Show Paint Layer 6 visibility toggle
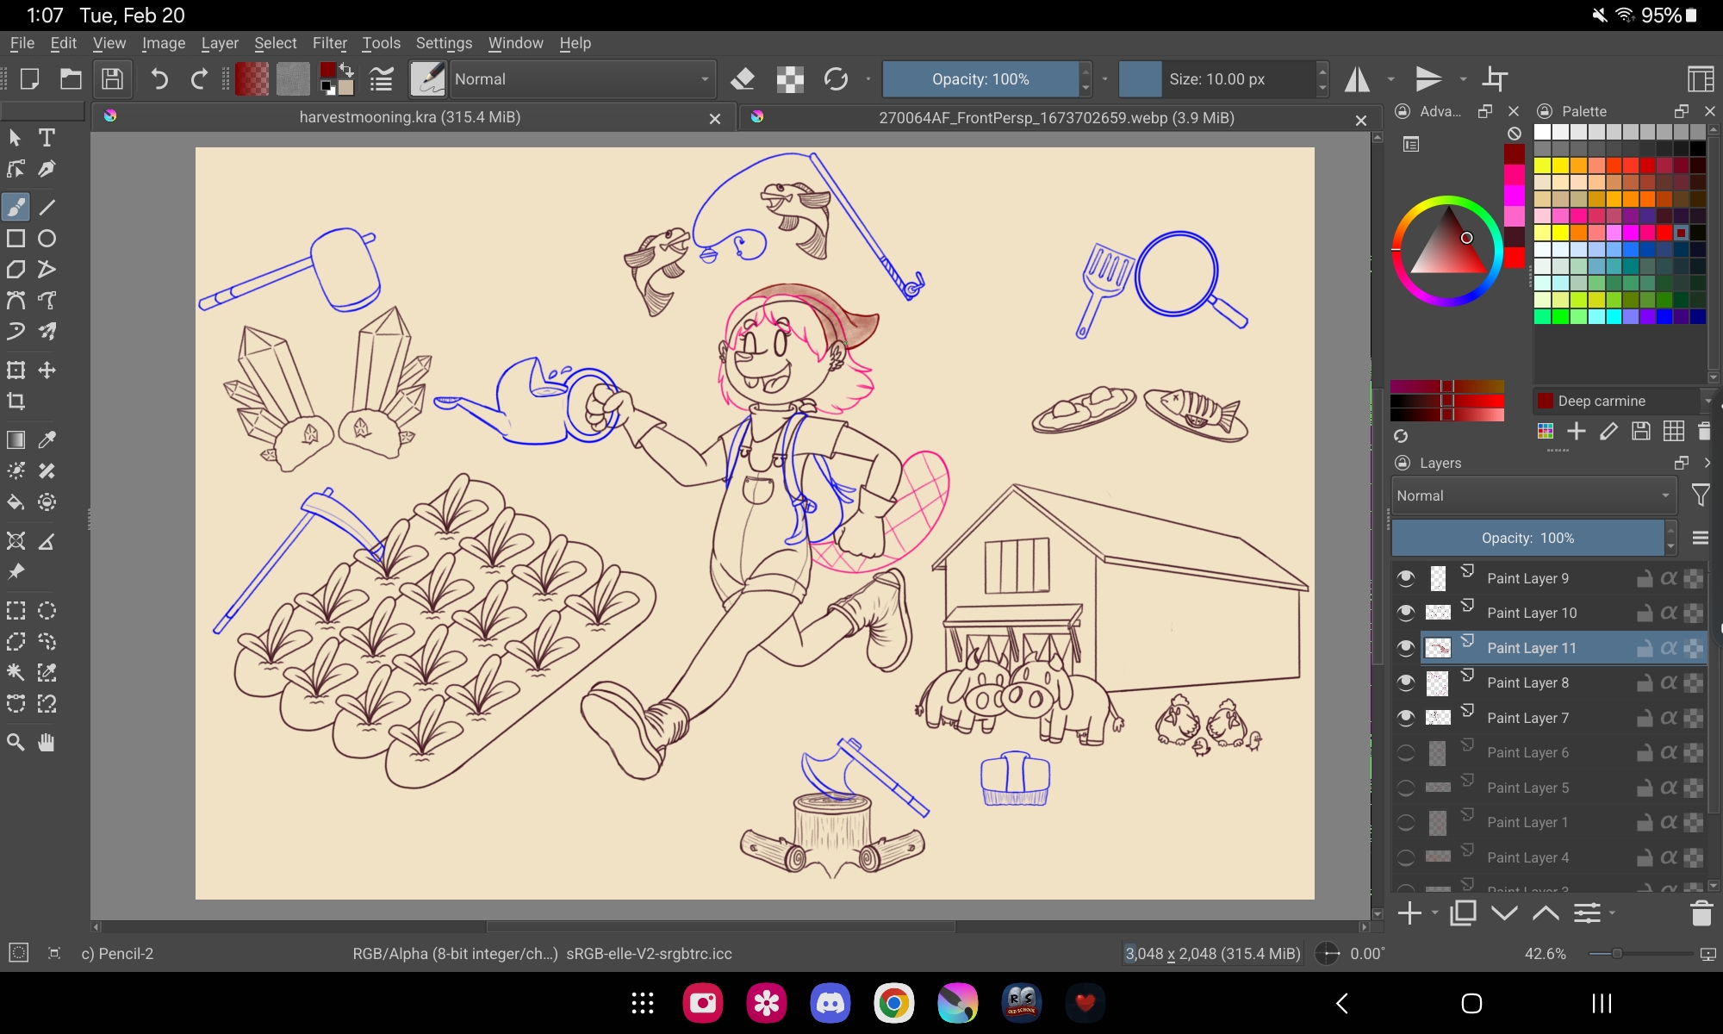 coord(1406,753)
